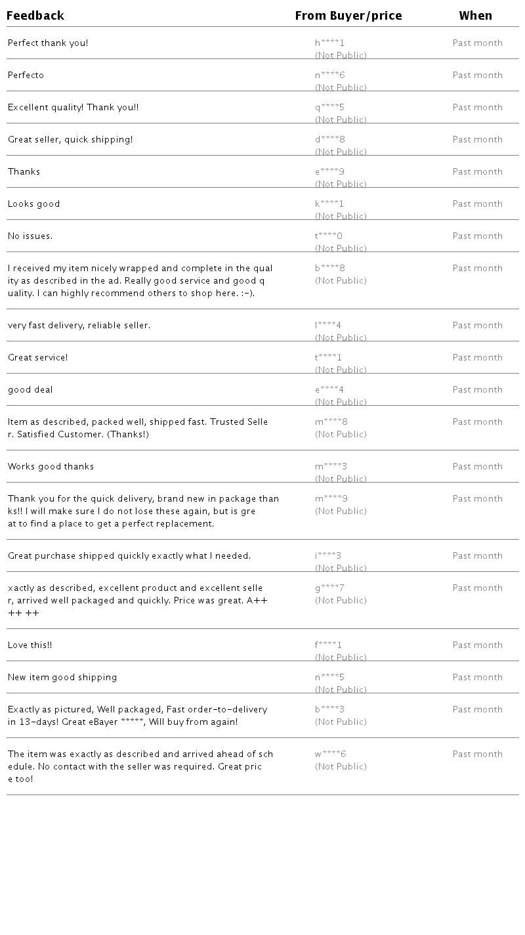Screen dimensions: 525x935
Task: Click buyer t****0 username
Action: [329, 236]
